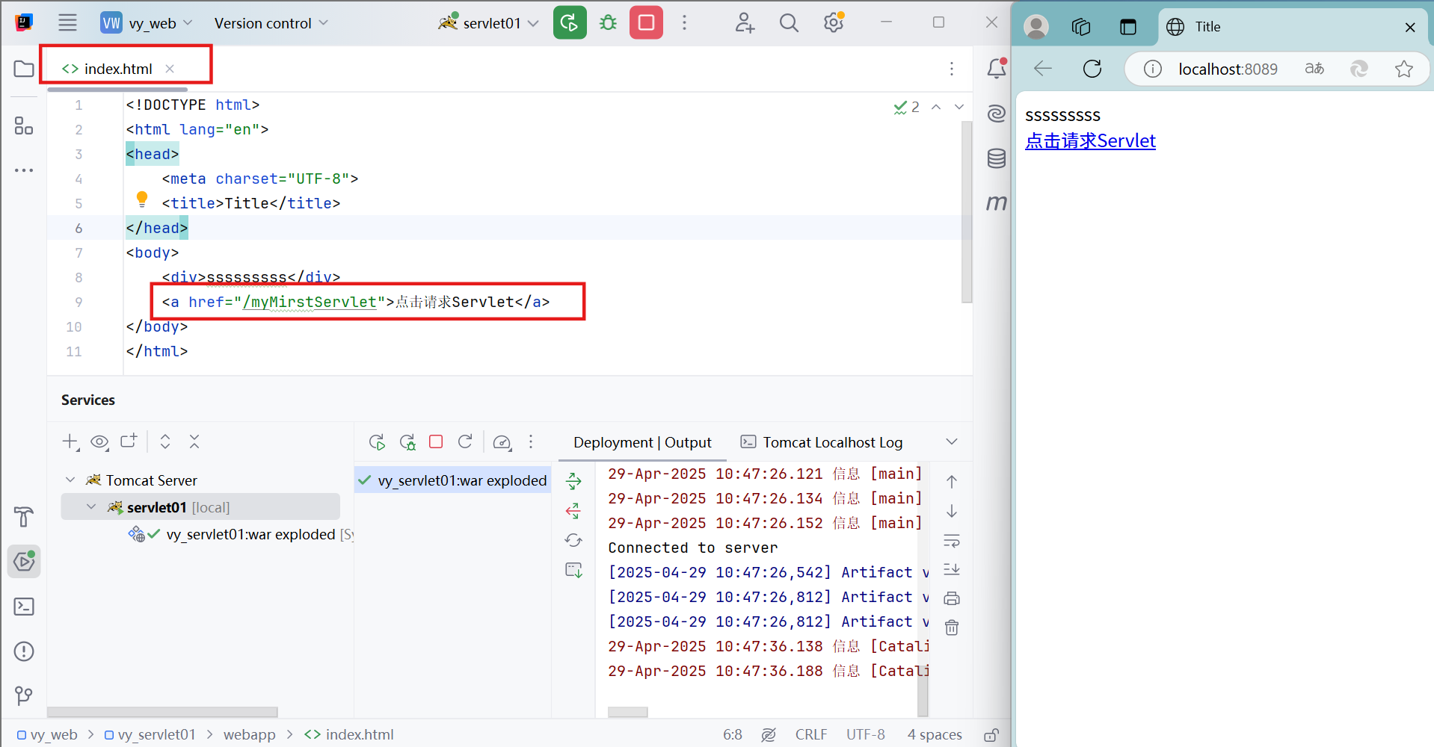Follow the 点击请求Servlet link in the browser

[1090, 140]
